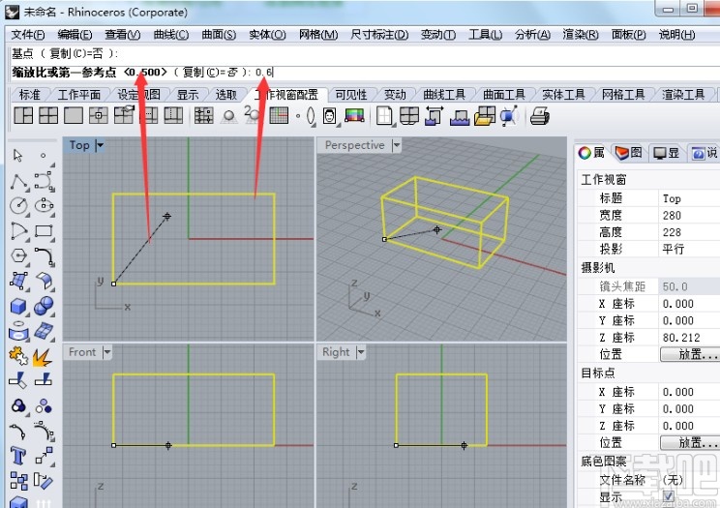
Task: Select the Circle tool
Action: [x=18, y=205]
